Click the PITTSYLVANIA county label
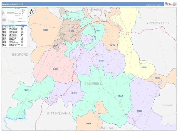This screenshot has width=178, height=133. coord(59,113)
